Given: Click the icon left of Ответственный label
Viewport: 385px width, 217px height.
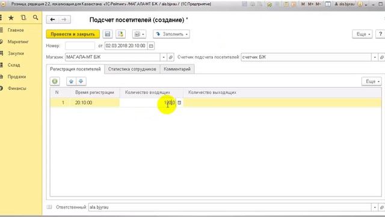Looking at the screenshot, I should click(x=49, y=207).
